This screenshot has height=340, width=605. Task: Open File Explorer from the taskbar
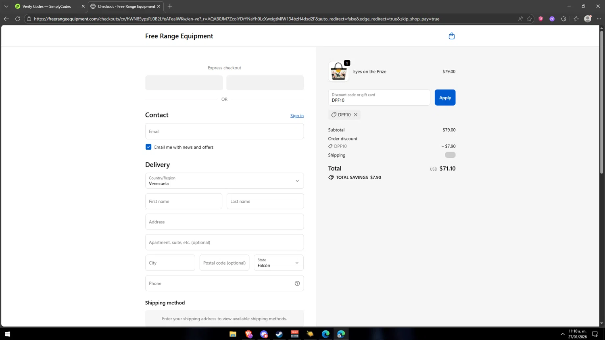[x=233, y=334]
